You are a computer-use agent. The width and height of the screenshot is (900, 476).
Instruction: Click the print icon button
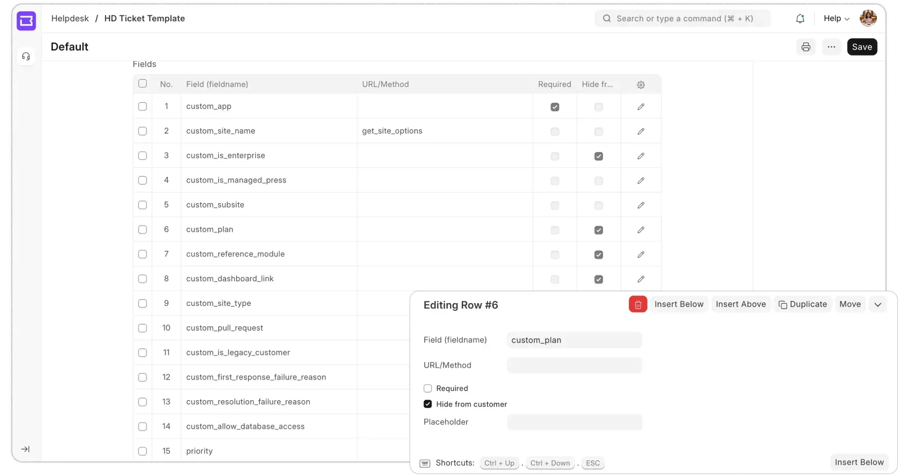pyautogui.click(x=806, y=47)
